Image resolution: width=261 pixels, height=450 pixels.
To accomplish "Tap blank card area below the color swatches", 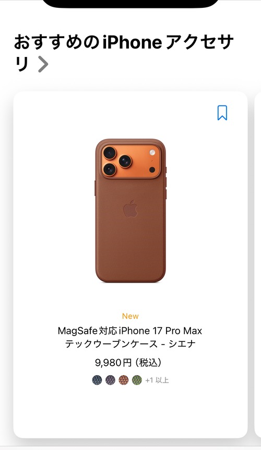I will point(130,410).
